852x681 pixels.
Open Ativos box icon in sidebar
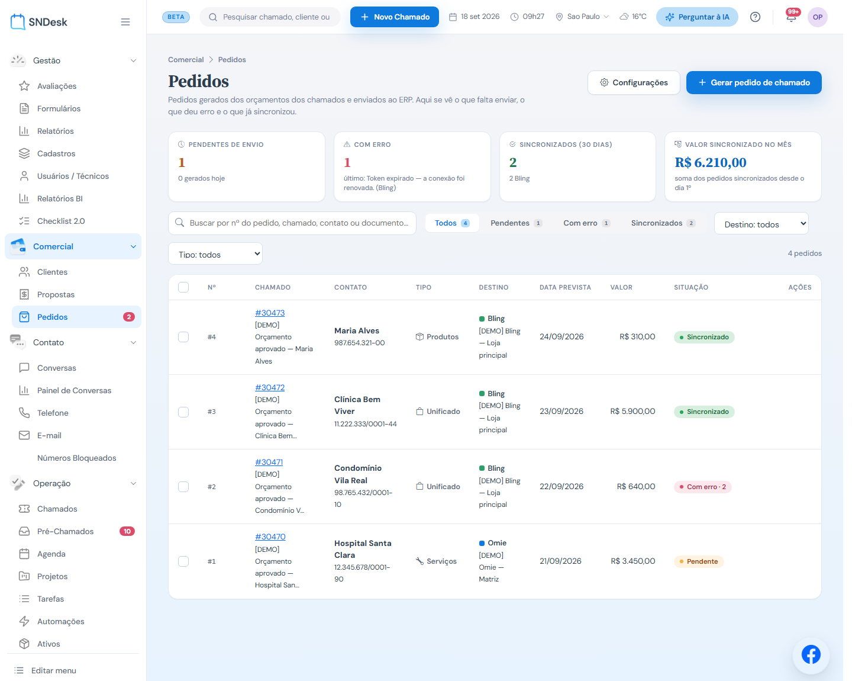pyautogui.click(x=24, y=644)
